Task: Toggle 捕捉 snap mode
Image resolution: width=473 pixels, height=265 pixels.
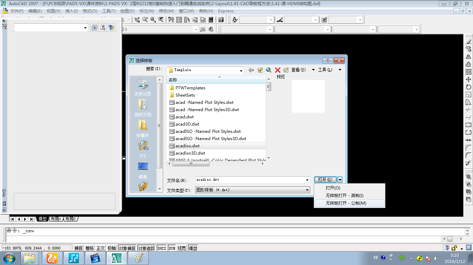Action: tap(79, 248)
